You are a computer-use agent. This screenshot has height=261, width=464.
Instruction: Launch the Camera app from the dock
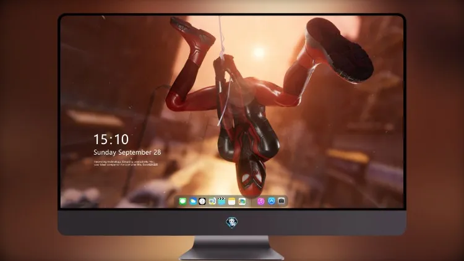281,201
